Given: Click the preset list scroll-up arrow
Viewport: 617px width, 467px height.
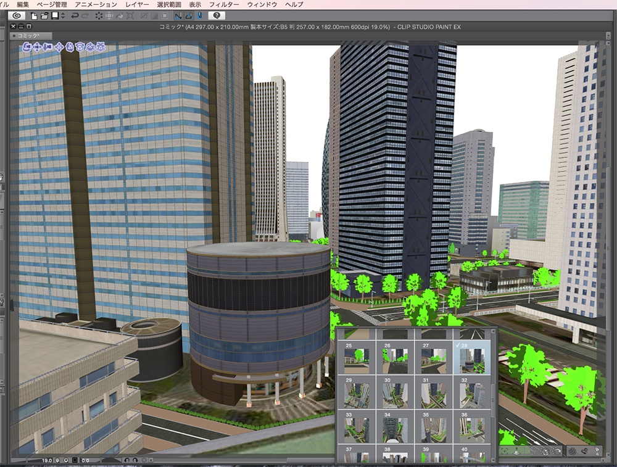Looking at the screenshot, I should [494, 333].
